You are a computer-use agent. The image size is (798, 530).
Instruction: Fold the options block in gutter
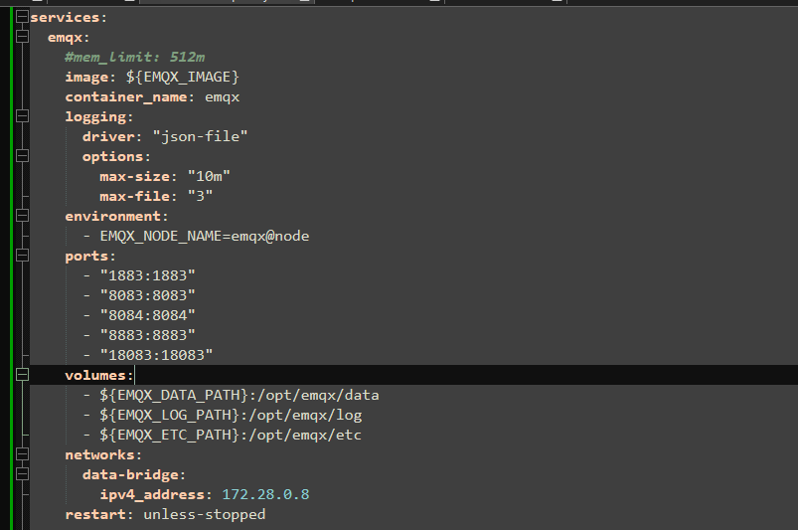tap(22, 156)
